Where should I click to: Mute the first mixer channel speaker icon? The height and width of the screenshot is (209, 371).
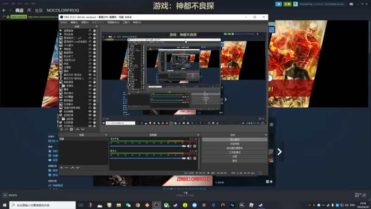coord(189,146)
